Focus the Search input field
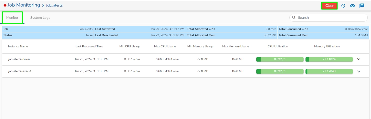 pos(330,17)
